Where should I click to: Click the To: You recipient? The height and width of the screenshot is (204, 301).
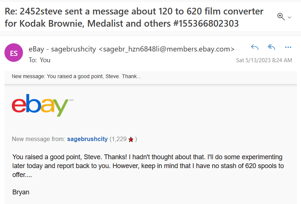click(40, 60)
